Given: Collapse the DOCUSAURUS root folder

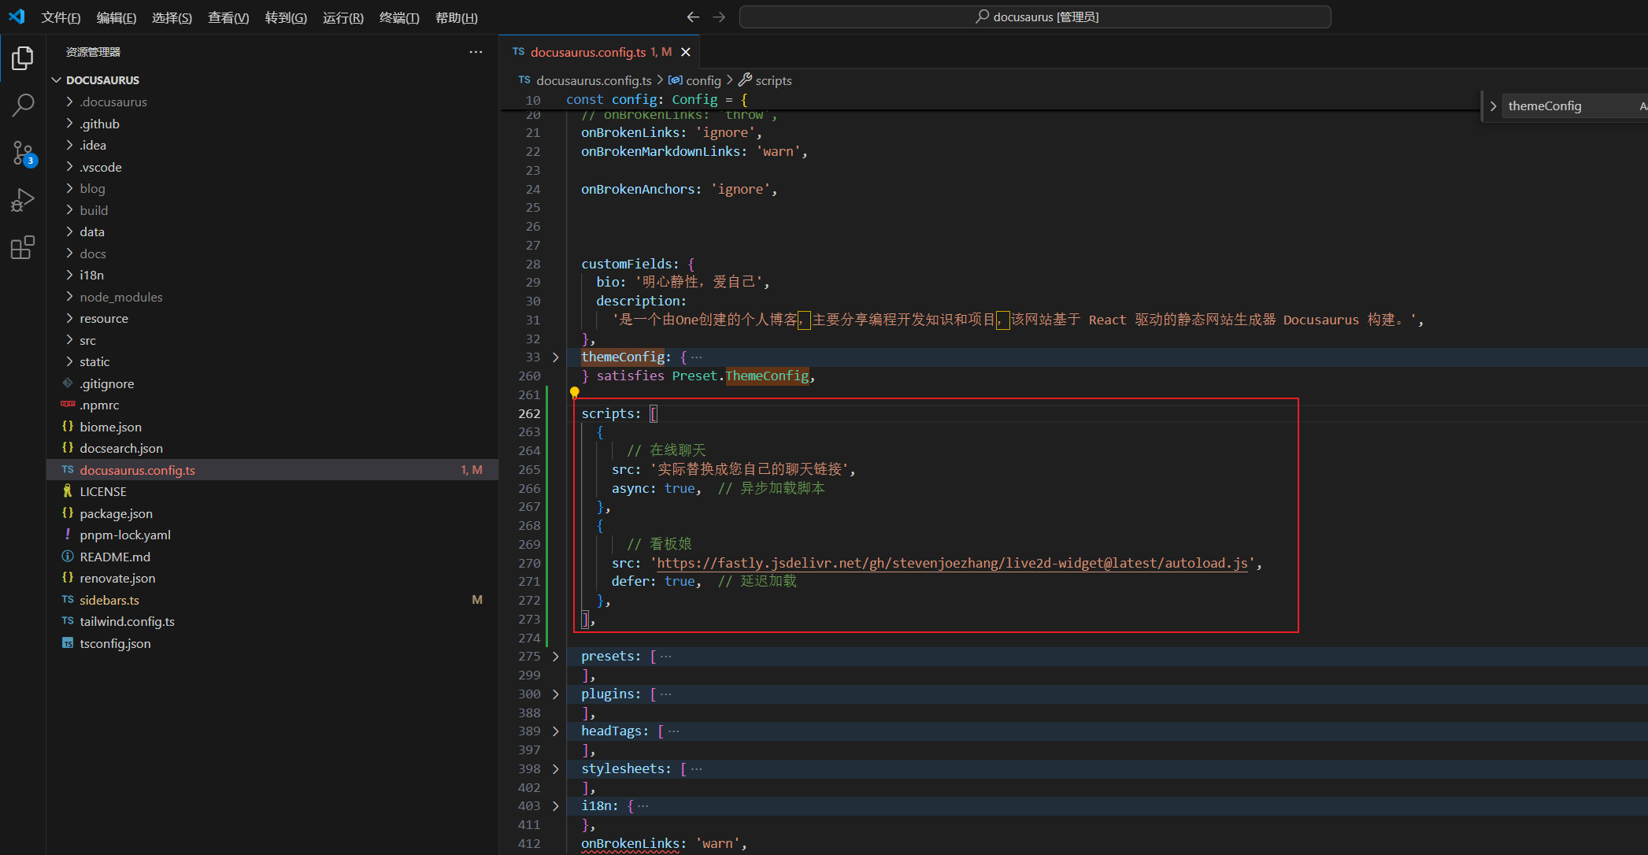Looking at the screenshot, I should coord(272,80).
